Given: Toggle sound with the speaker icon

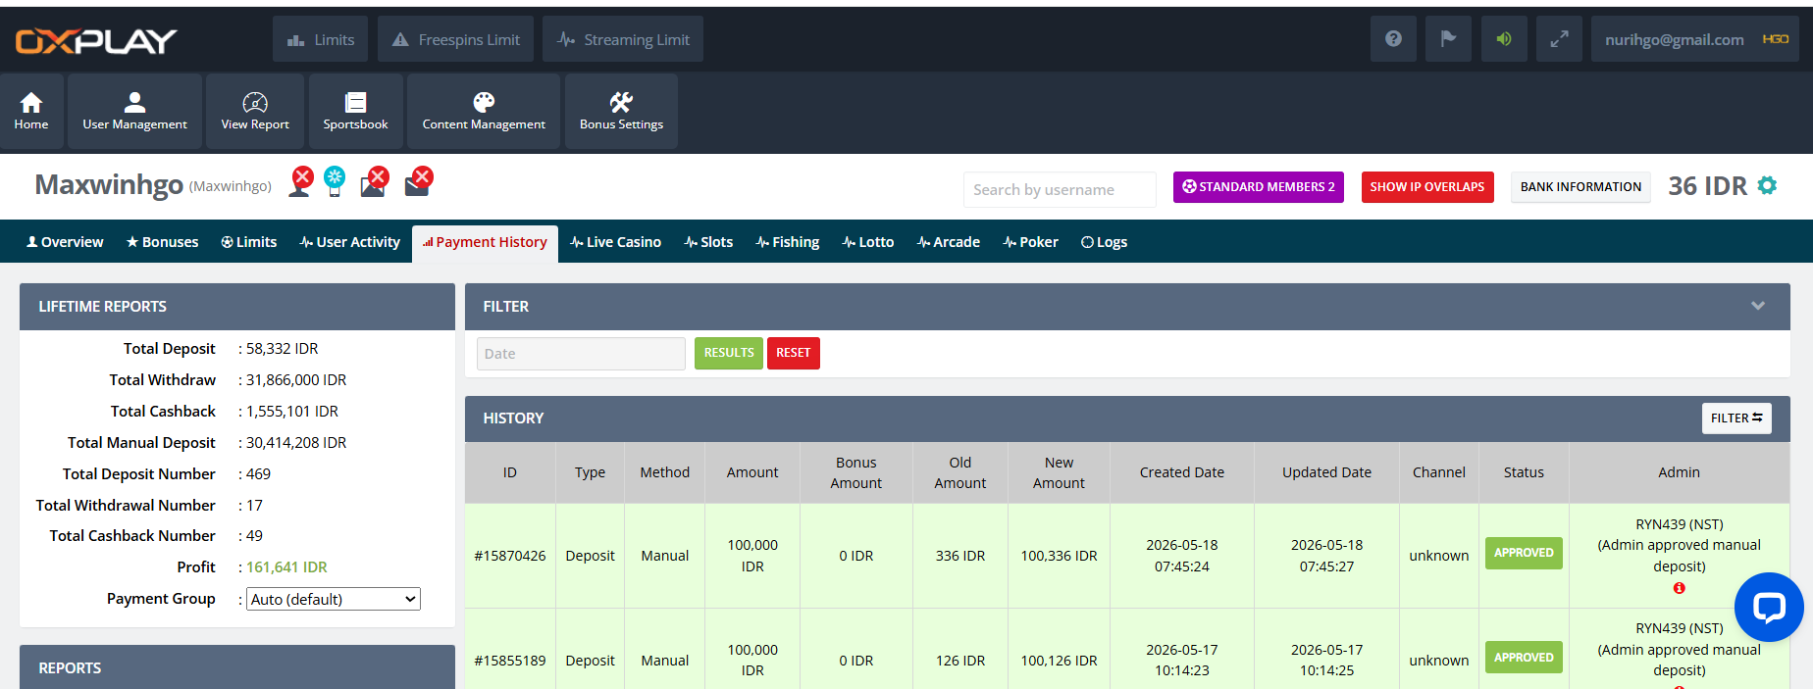Looking at the screenshot, I should tap(1504, 39).
